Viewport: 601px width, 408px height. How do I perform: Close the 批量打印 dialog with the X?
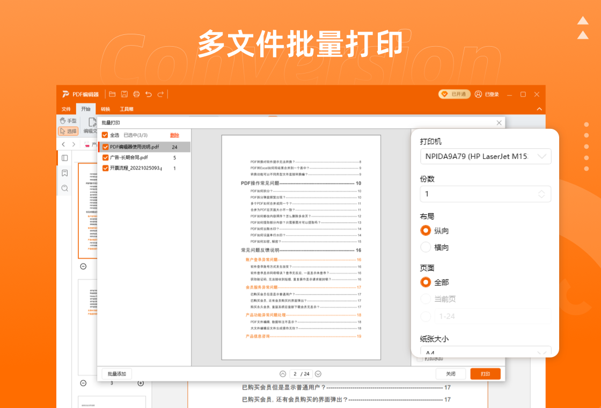click(x=499, y=123)
